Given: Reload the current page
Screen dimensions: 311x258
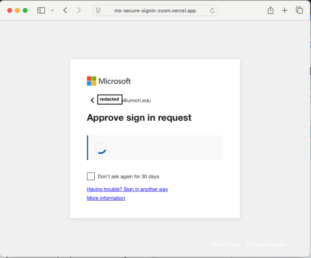Looking at the screenshot, I should (x=212, y=11).
